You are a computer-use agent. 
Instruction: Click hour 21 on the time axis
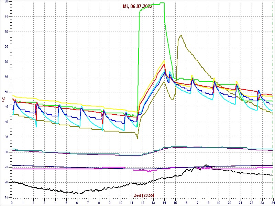point(240,203)
